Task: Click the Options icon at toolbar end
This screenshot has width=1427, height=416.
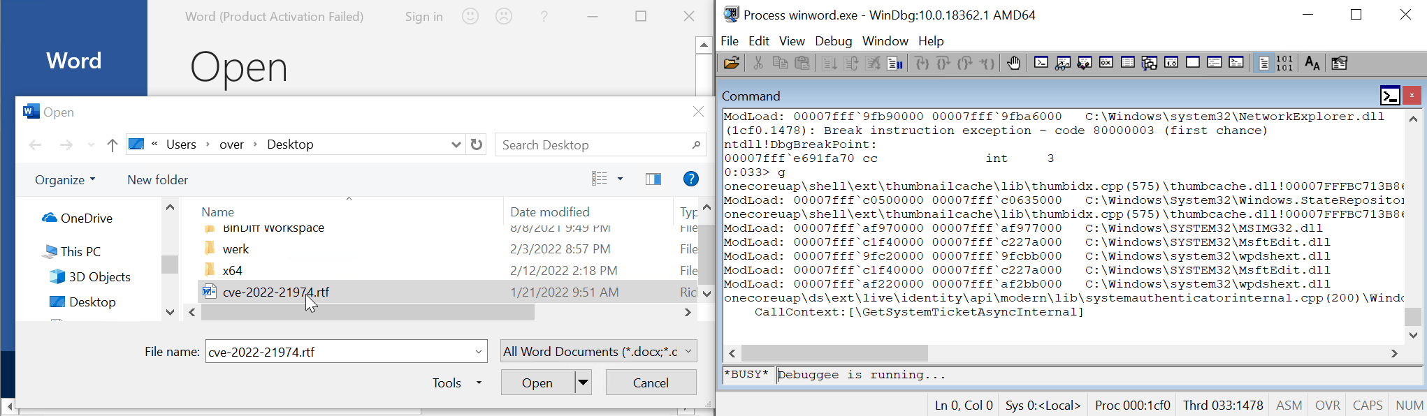Action: coord(1339,64)
